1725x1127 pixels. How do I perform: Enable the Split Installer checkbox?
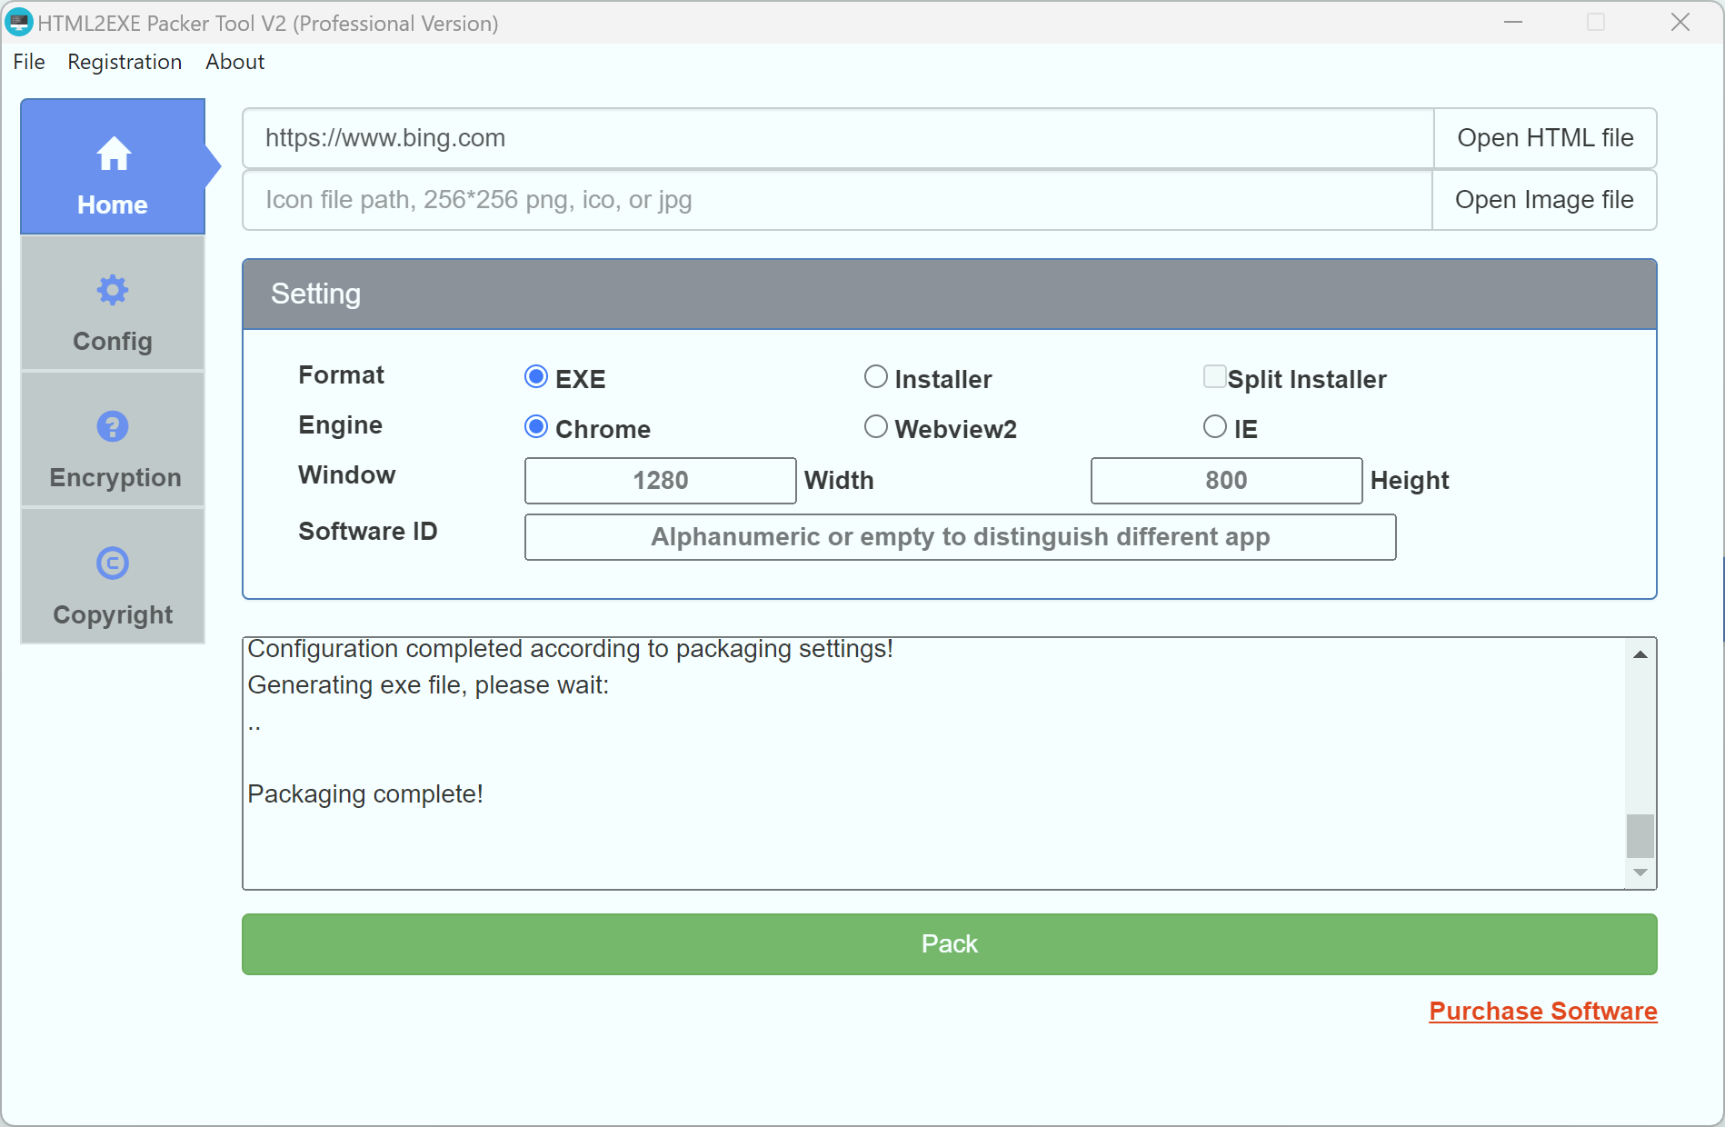coord(1214,375)
